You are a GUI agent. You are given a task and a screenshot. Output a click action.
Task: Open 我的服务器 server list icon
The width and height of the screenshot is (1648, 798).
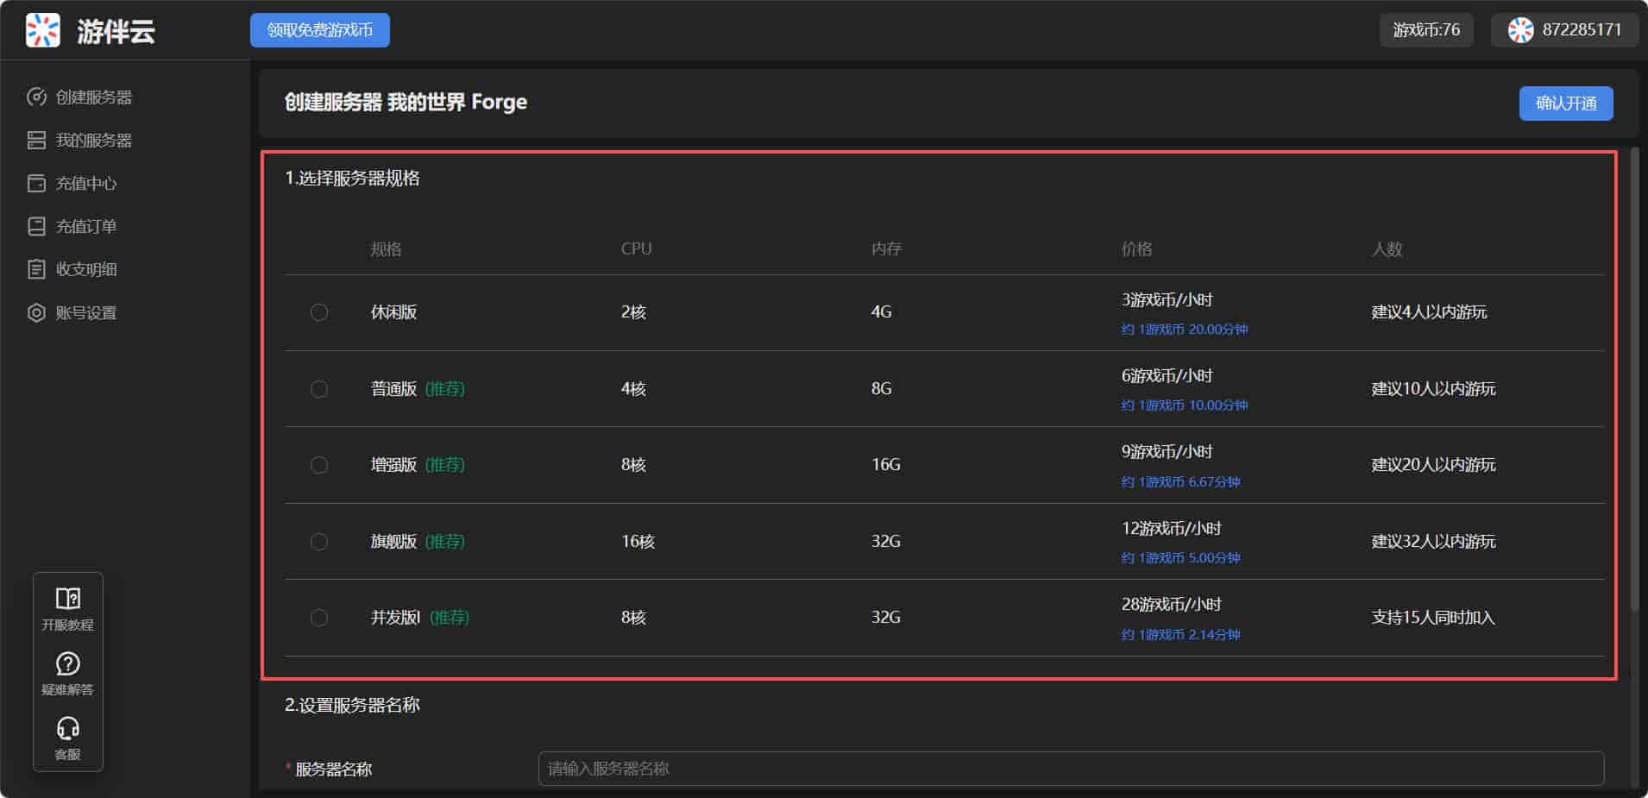(36, 141)
